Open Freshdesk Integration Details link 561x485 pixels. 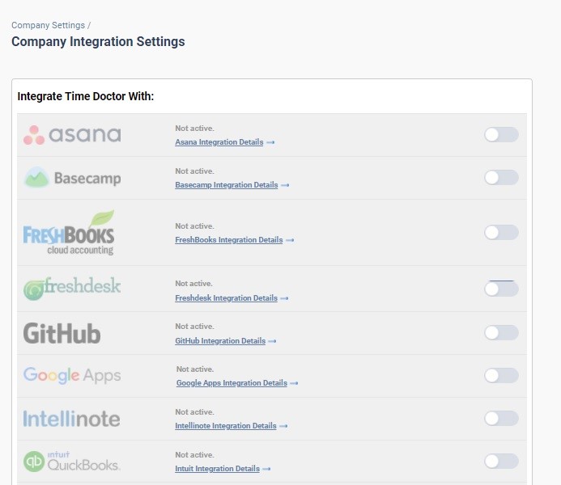226,297
